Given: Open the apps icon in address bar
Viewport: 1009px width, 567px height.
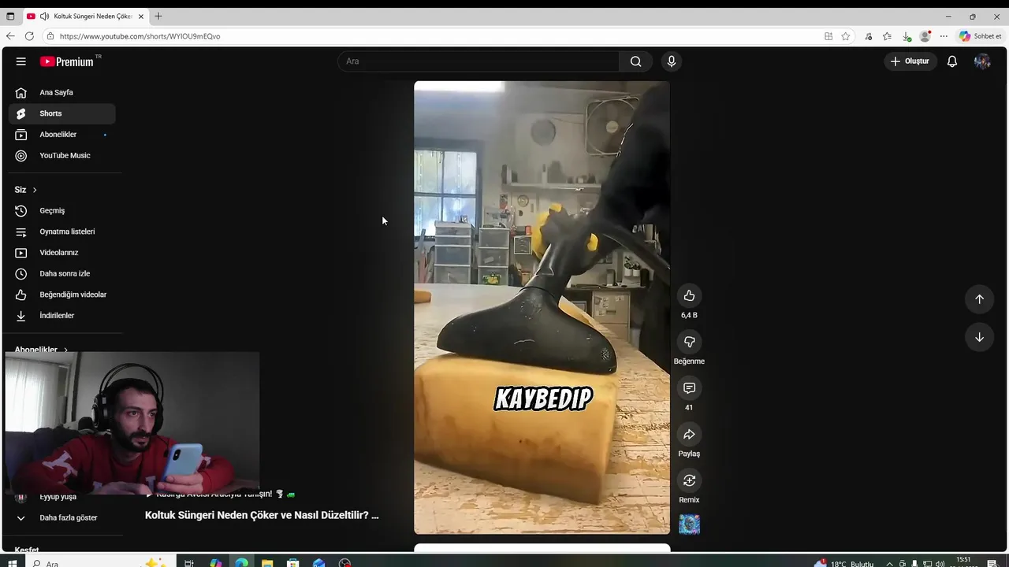Looking at the screenshot, I should 828,36.
